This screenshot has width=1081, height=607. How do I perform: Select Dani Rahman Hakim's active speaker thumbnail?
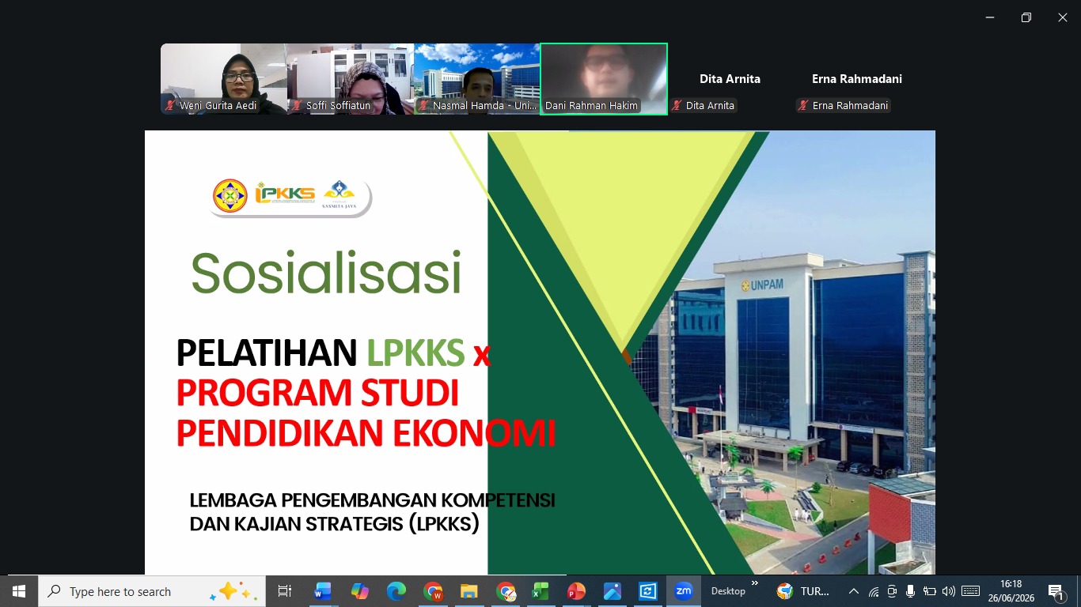click(604, 79)
